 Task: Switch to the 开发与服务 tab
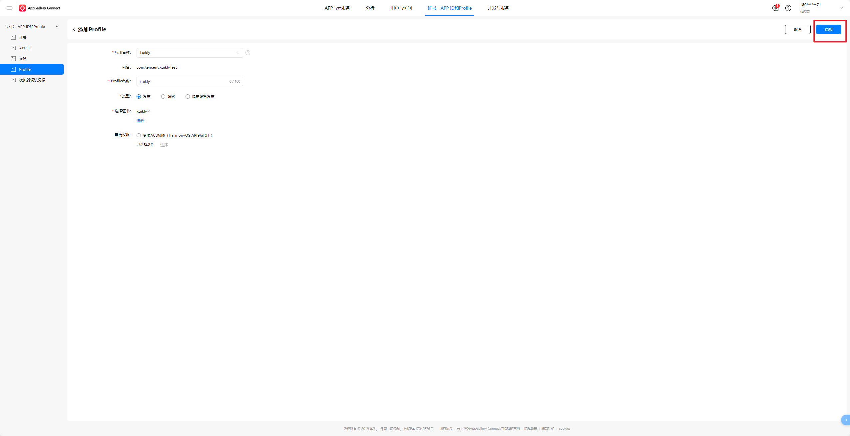pyautogui.click(x=498, y=8)
